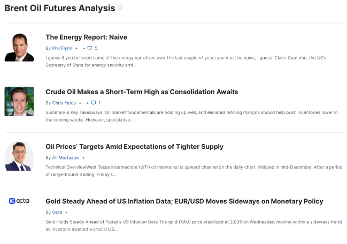Visit author Chris Yates' page

pyautogui.click(x=64, y=103)
